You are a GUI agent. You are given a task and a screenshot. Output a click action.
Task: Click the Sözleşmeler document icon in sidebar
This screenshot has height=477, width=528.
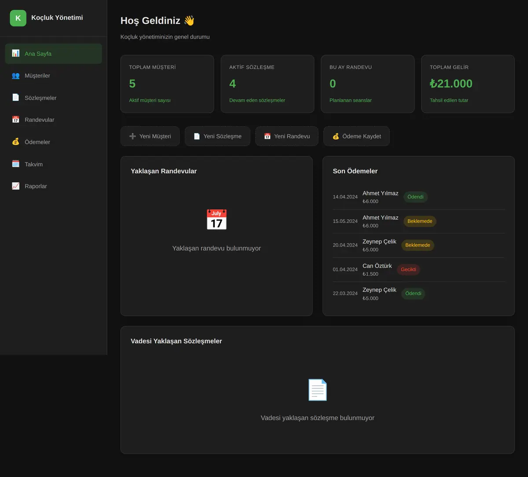(16, 98)
